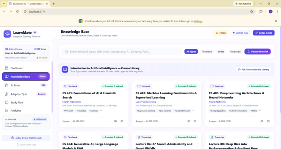Image resolution: width=281 pixels, height=150 pixels.
Task: Open Dashboard from the sidebar
Action: point(26,68)
